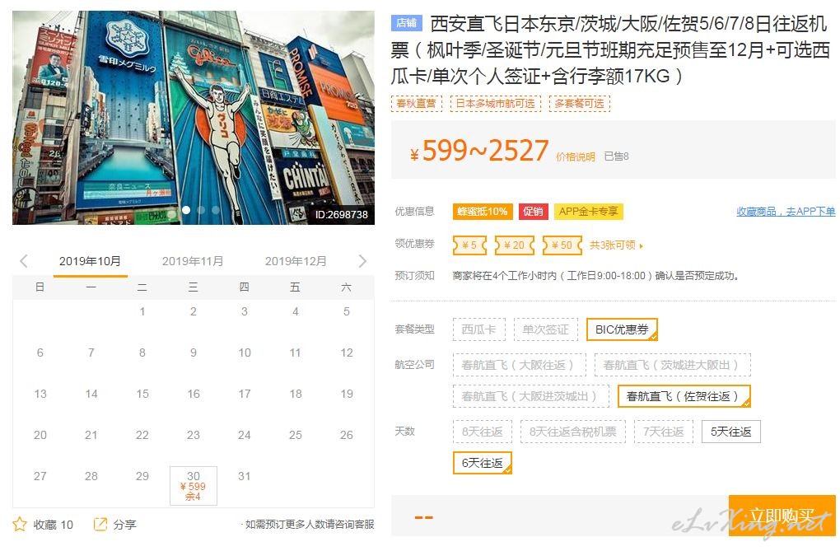Click calendar date October 1
Image resolution: width=840 pixels, height=551 pixels.
pyautogui.click(x=142, y=311)
